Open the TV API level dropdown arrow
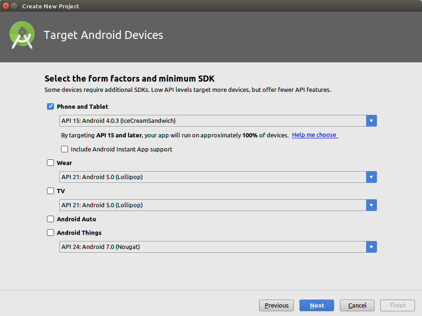422x316 pixels. 371,205
